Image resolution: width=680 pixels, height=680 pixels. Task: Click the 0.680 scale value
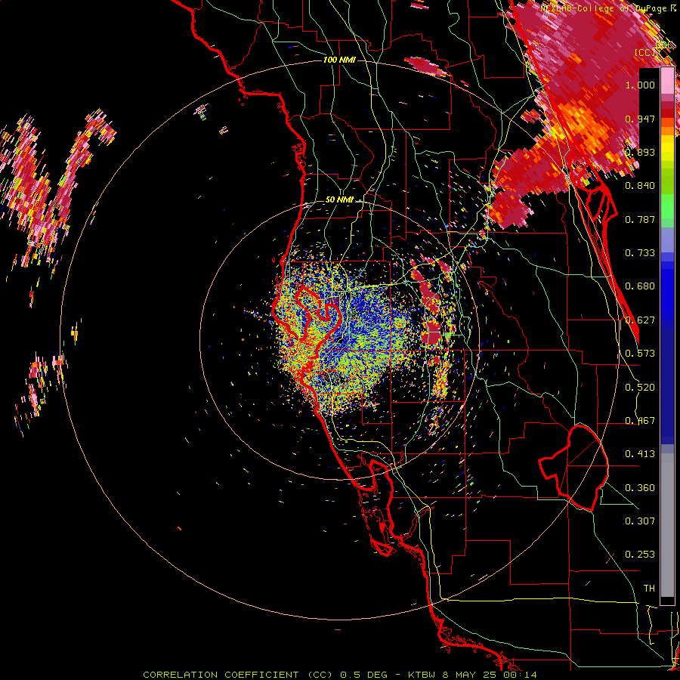pos(640,286)
